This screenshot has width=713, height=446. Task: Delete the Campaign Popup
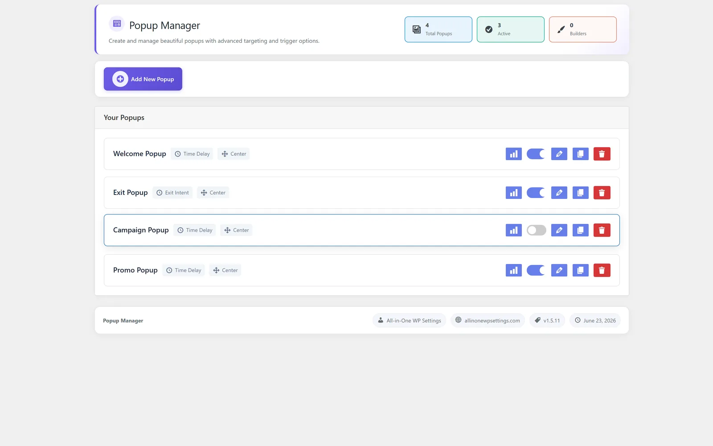coord(602,230)
